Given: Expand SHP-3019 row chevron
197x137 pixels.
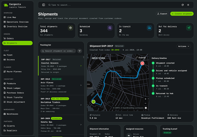Looking at the screenshot, I should click(x=81, y=105).
